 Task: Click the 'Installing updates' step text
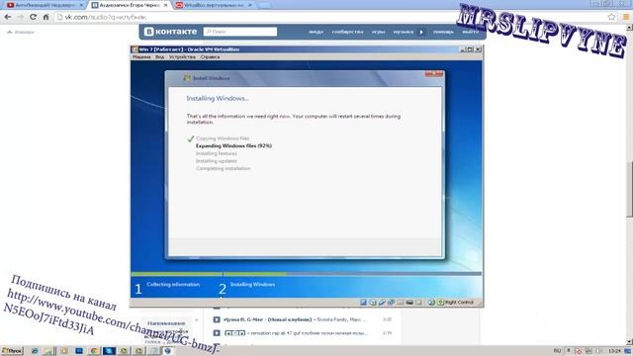pos(217,161)
